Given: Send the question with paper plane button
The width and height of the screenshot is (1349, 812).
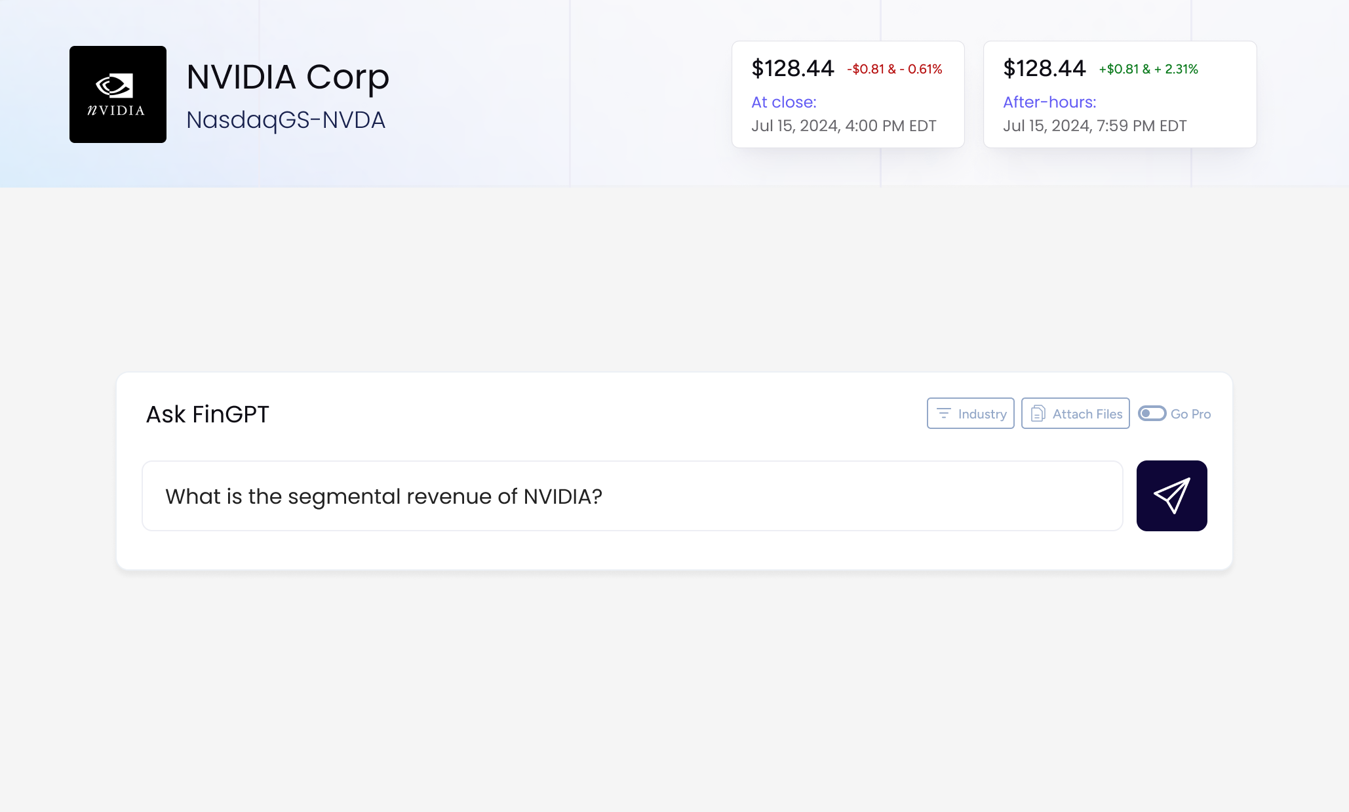Looking at the screenshot, I should click(1171, 496).
